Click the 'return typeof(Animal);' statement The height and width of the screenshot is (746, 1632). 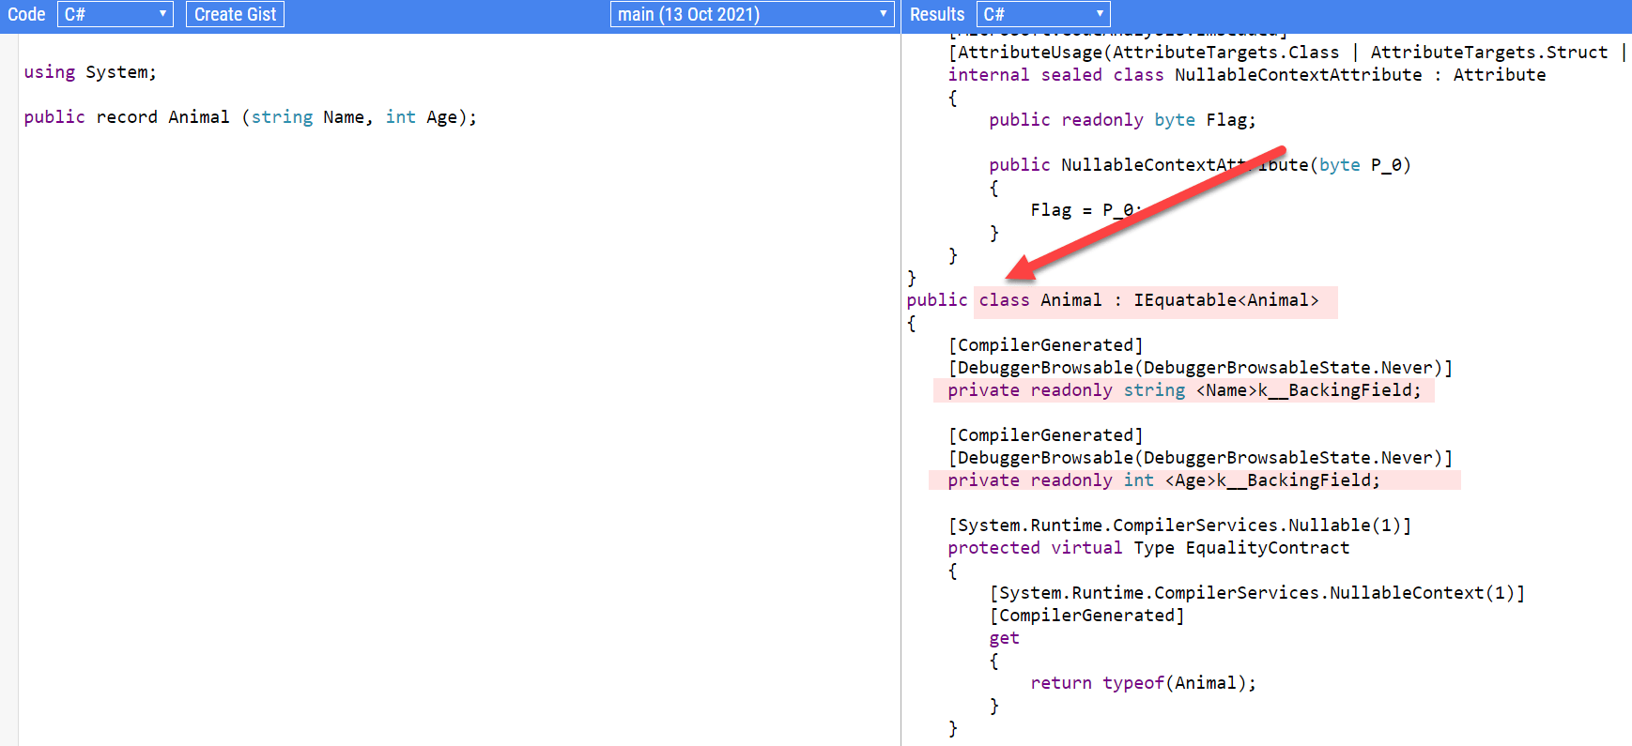click(x=1142, y=683)
